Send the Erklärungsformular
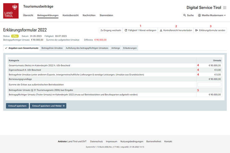This screenshot has height=153, width=230. point(210,30)
